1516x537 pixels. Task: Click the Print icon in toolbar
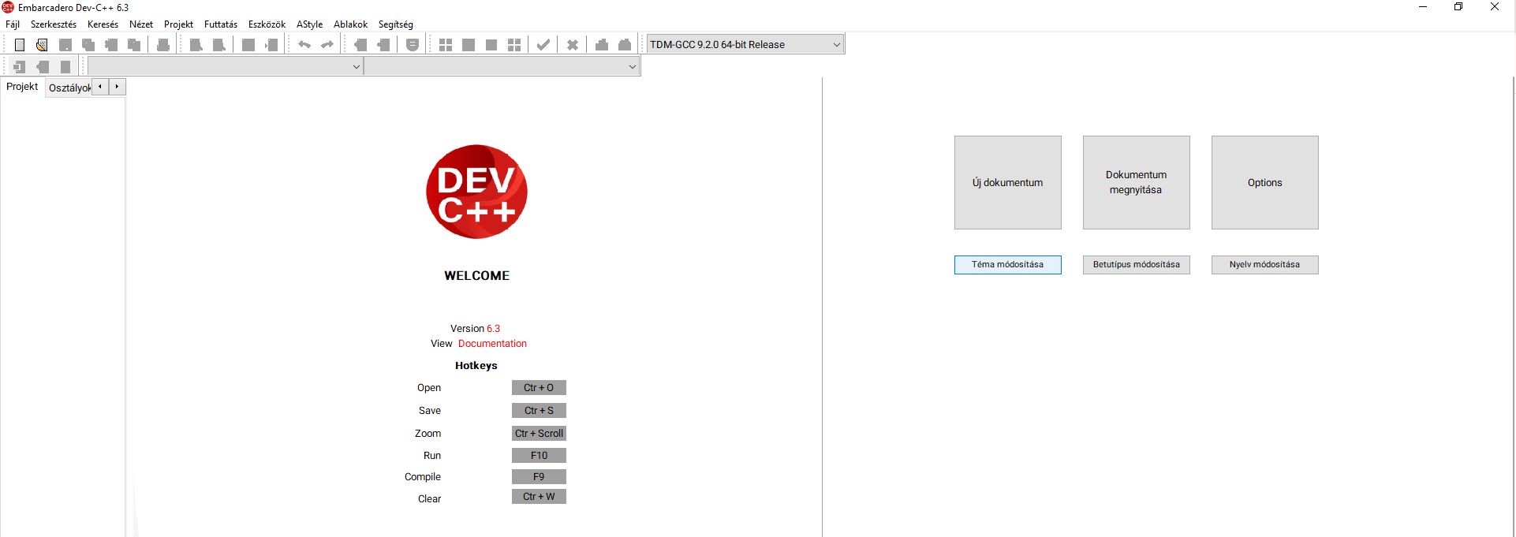pyautogui.click(x=163, y=45)
